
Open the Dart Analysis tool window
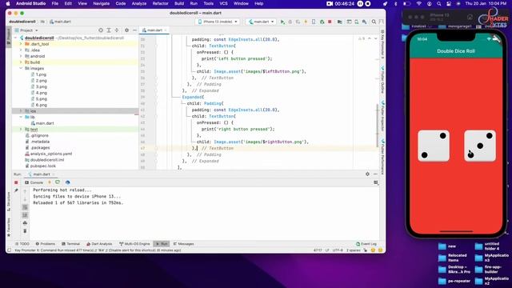(x=99, y=244)
